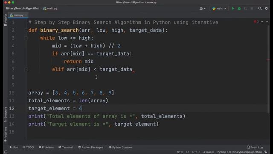The height and width of the screenshot is (154, 273).
Task: Change indent setting 4 spaces
Action: pyautogui.click(x=209, y=152)
